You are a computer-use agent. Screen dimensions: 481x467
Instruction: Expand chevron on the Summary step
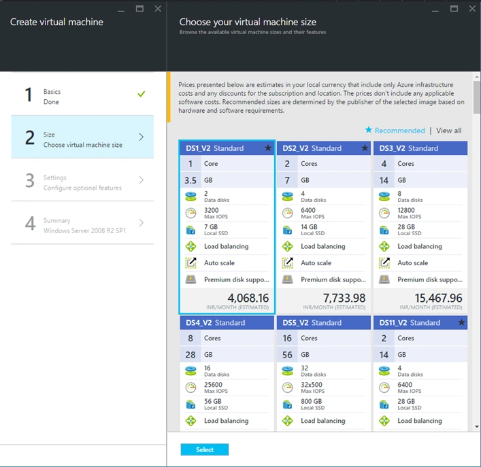pos(141,223)
